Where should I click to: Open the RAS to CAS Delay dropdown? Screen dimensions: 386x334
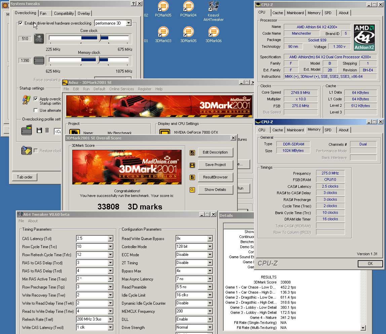pyautogui.click(x=111, y=263)
